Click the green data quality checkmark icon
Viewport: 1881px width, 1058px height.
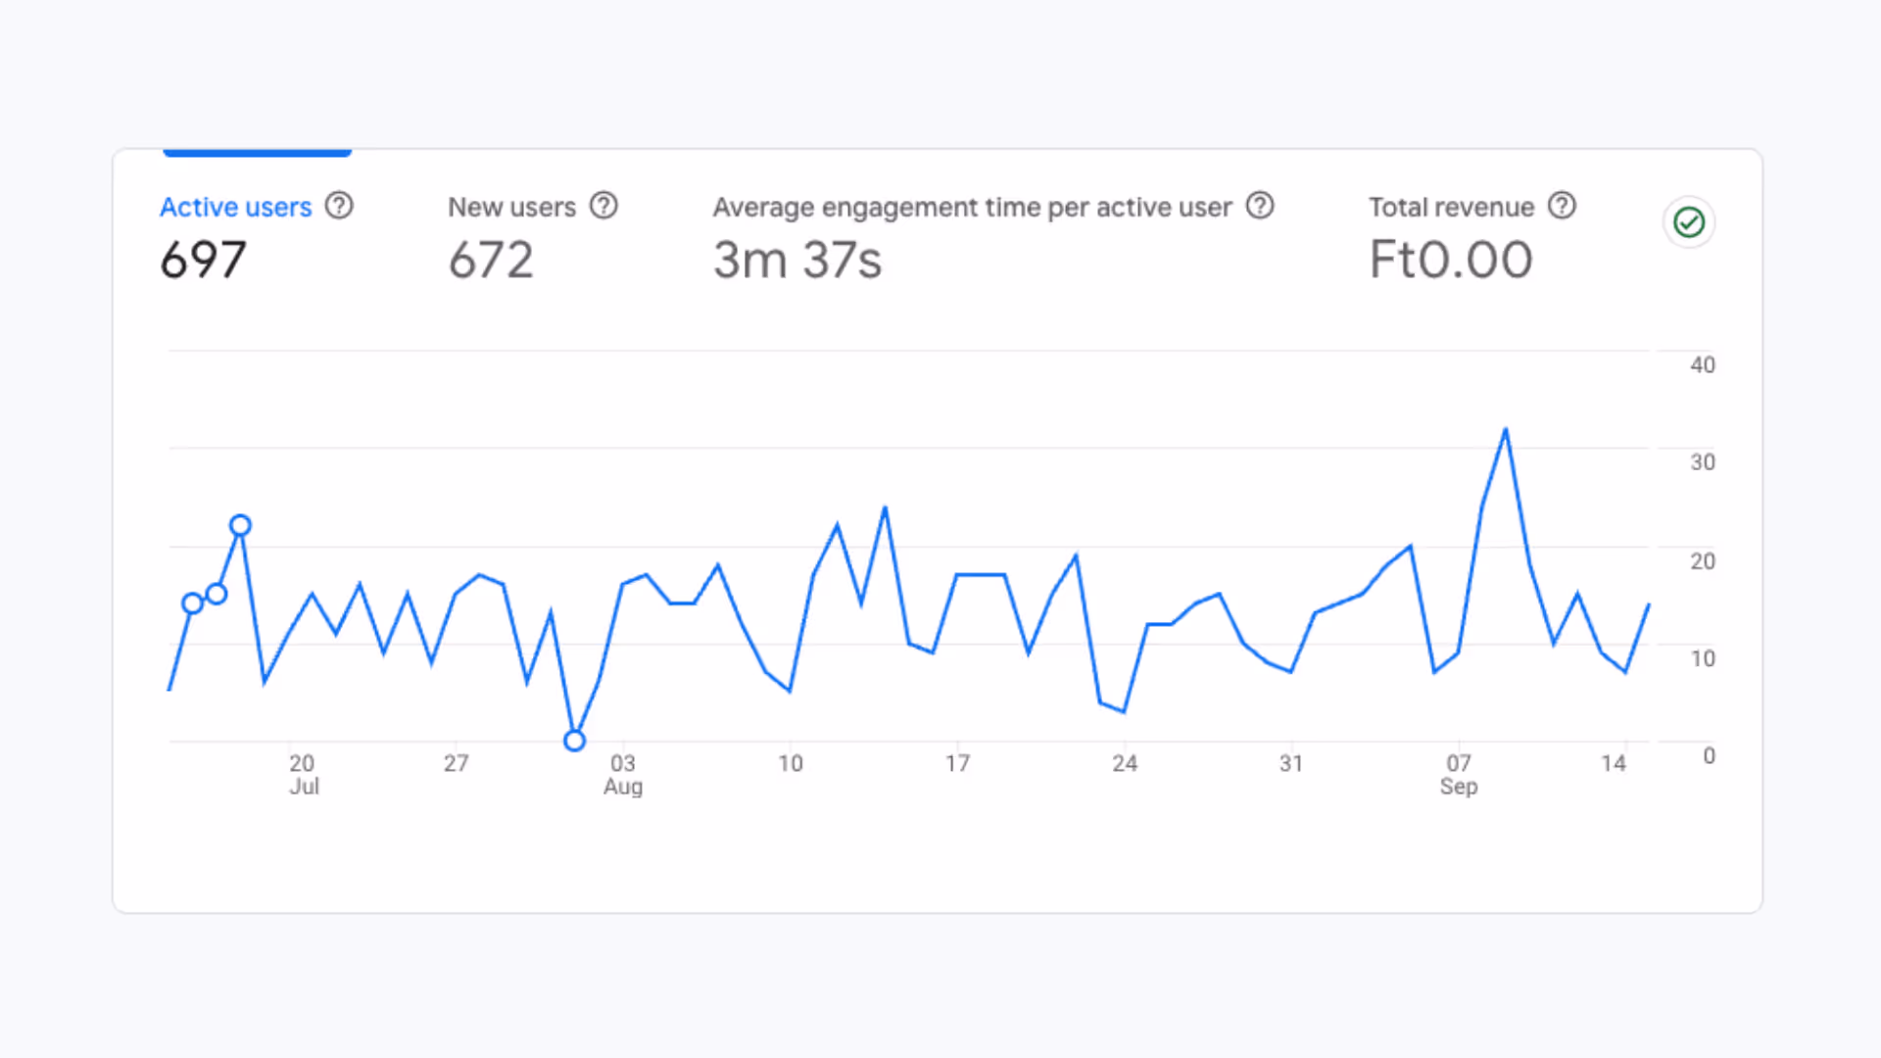[x=1688, y=222]
